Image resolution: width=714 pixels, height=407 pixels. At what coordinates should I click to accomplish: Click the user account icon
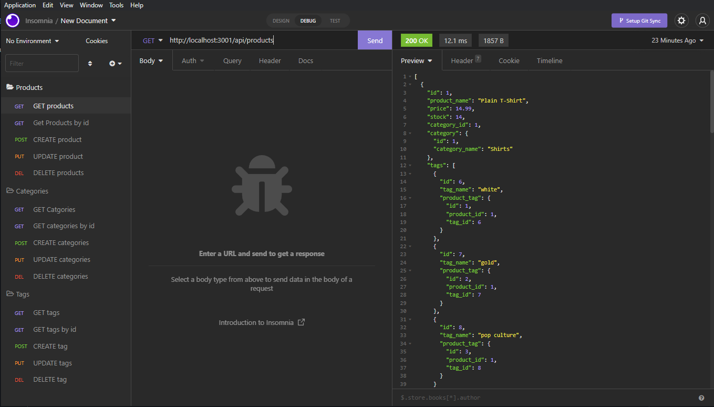pyautogui.click(x=702, y=20)
